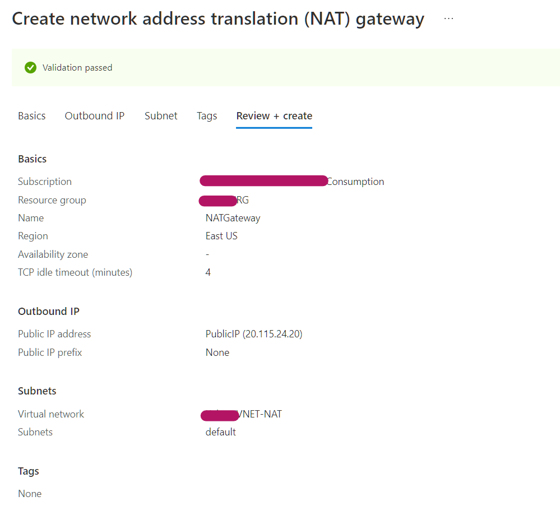Click the TCP idle timeout value 4

click(208, 272)
